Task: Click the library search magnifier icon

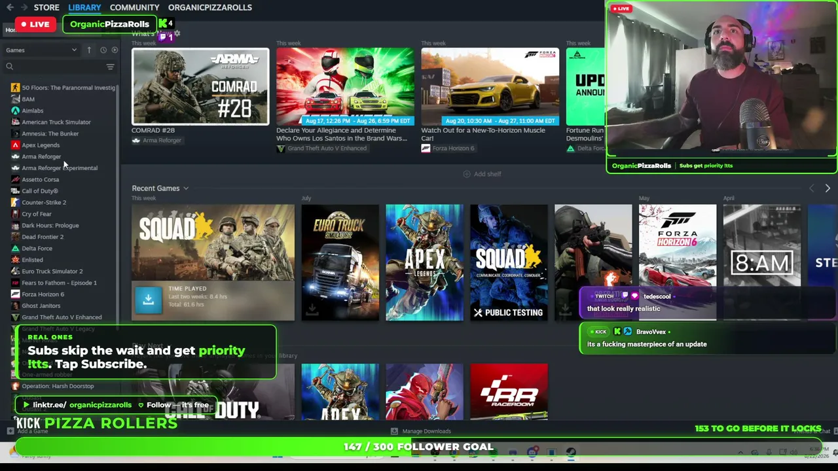Action: click(x=9, y=67)
